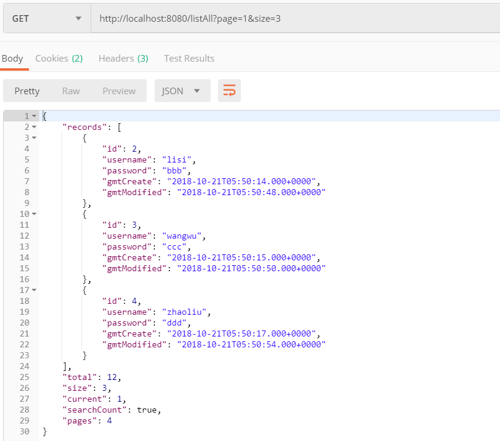The height and width of the screenshot is (441, 500).
Task: Open the Cookies (2) tab
Action: pos(59,59)
